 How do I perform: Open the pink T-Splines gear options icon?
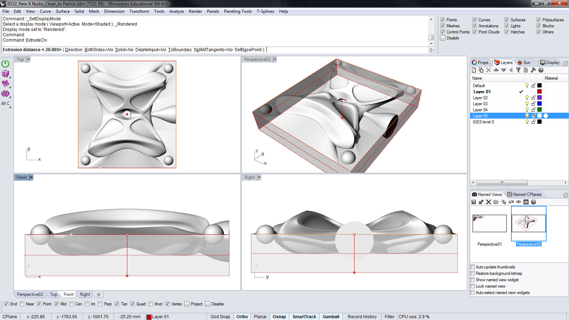point(5,94)
